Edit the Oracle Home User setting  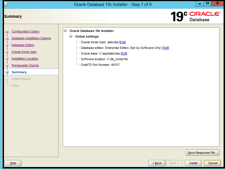click(x=123, y=42)
